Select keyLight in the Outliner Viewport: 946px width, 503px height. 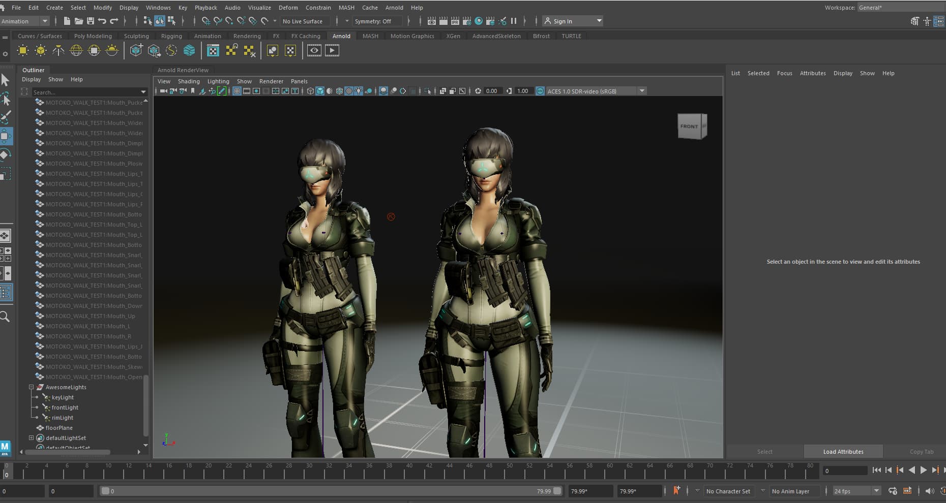point(63,397)
